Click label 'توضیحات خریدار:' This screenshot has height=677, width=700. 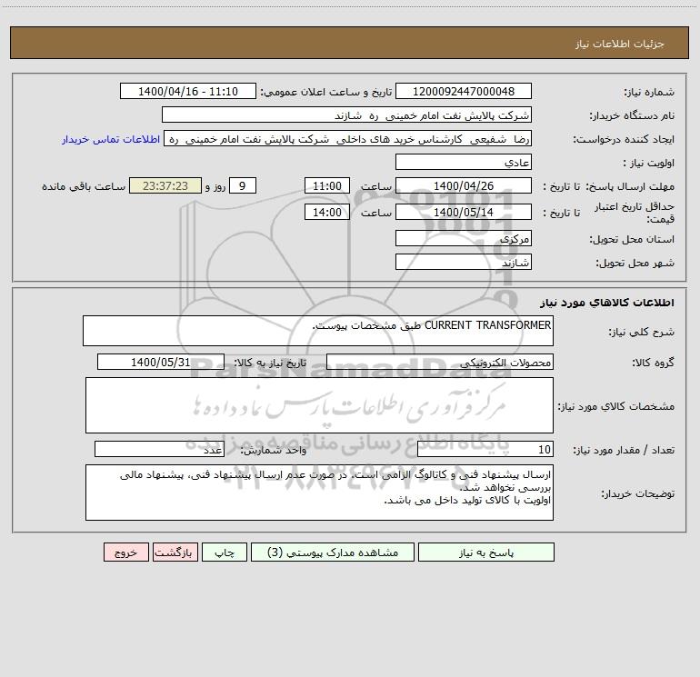pos(637,493)
